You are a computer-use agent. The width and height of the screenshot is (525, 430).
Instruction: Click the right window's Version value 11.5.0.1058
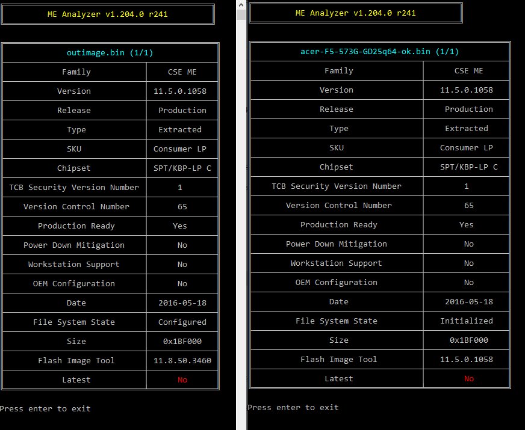[467, 90]
